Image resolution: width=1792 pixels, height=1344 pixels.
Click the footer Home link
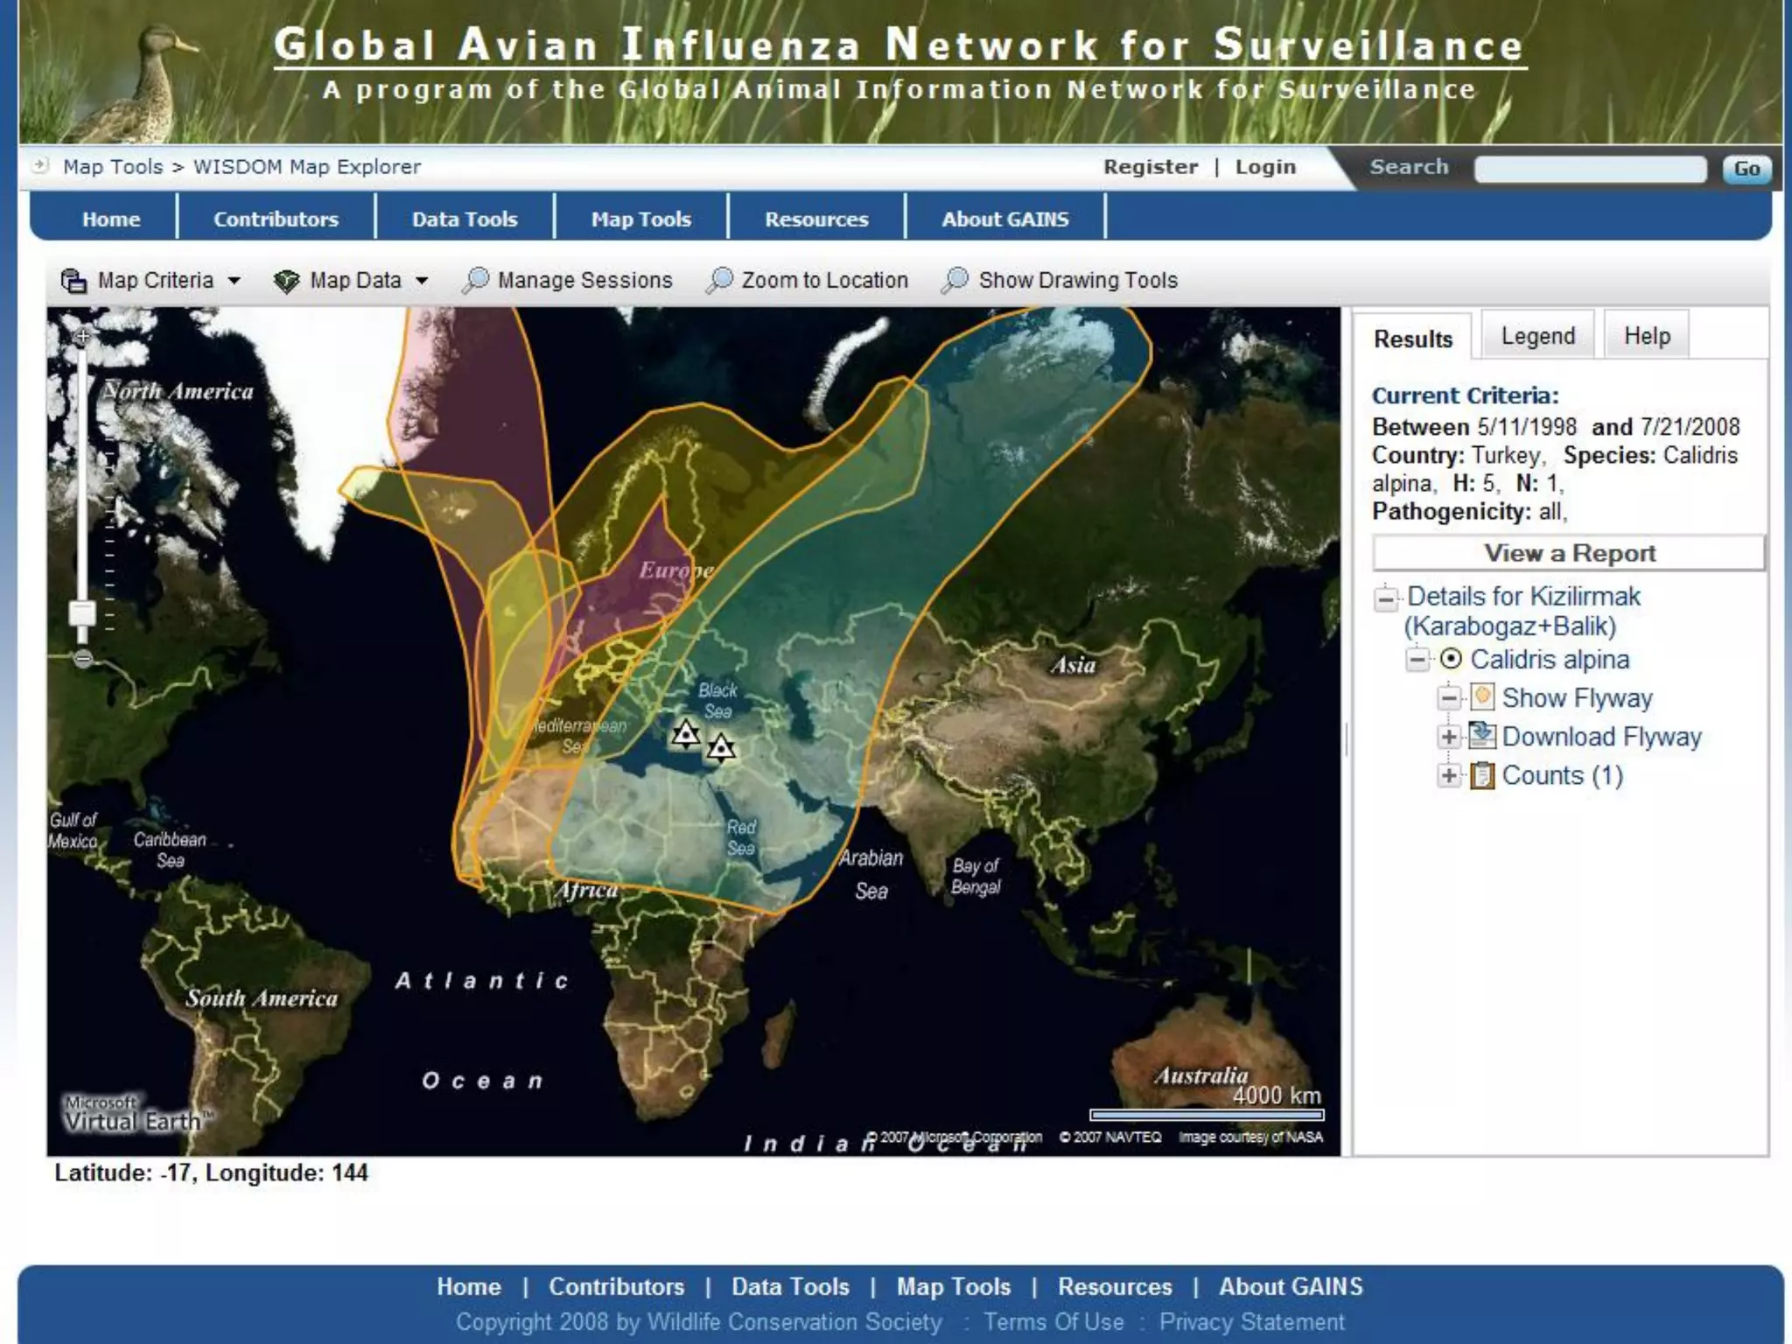coord(469,1286)
